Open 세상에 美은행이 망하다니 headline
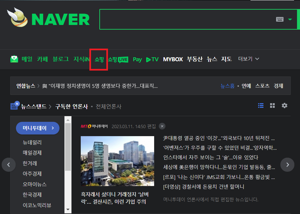The width and height of the screenshot is (300, 214). coord(219,167)
